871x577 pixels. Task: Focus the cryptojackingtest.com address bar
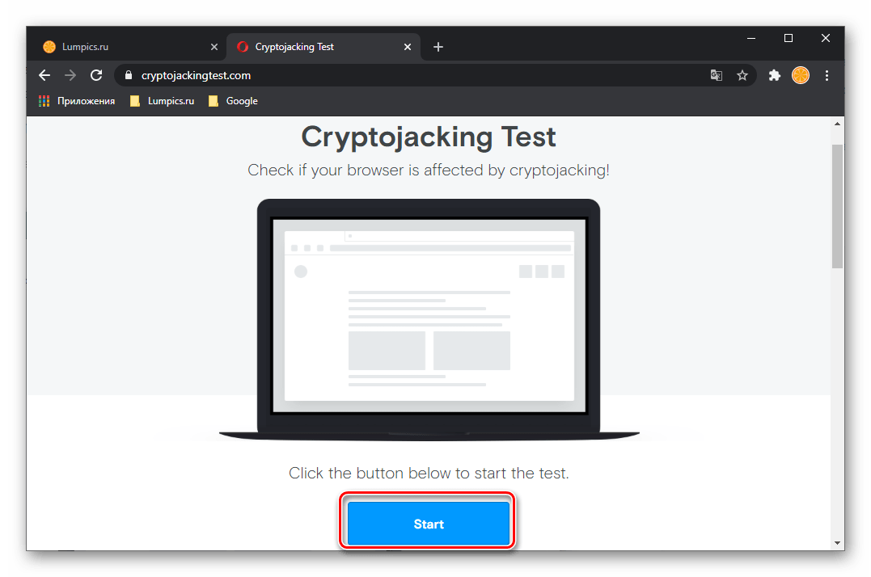point(409,75)
